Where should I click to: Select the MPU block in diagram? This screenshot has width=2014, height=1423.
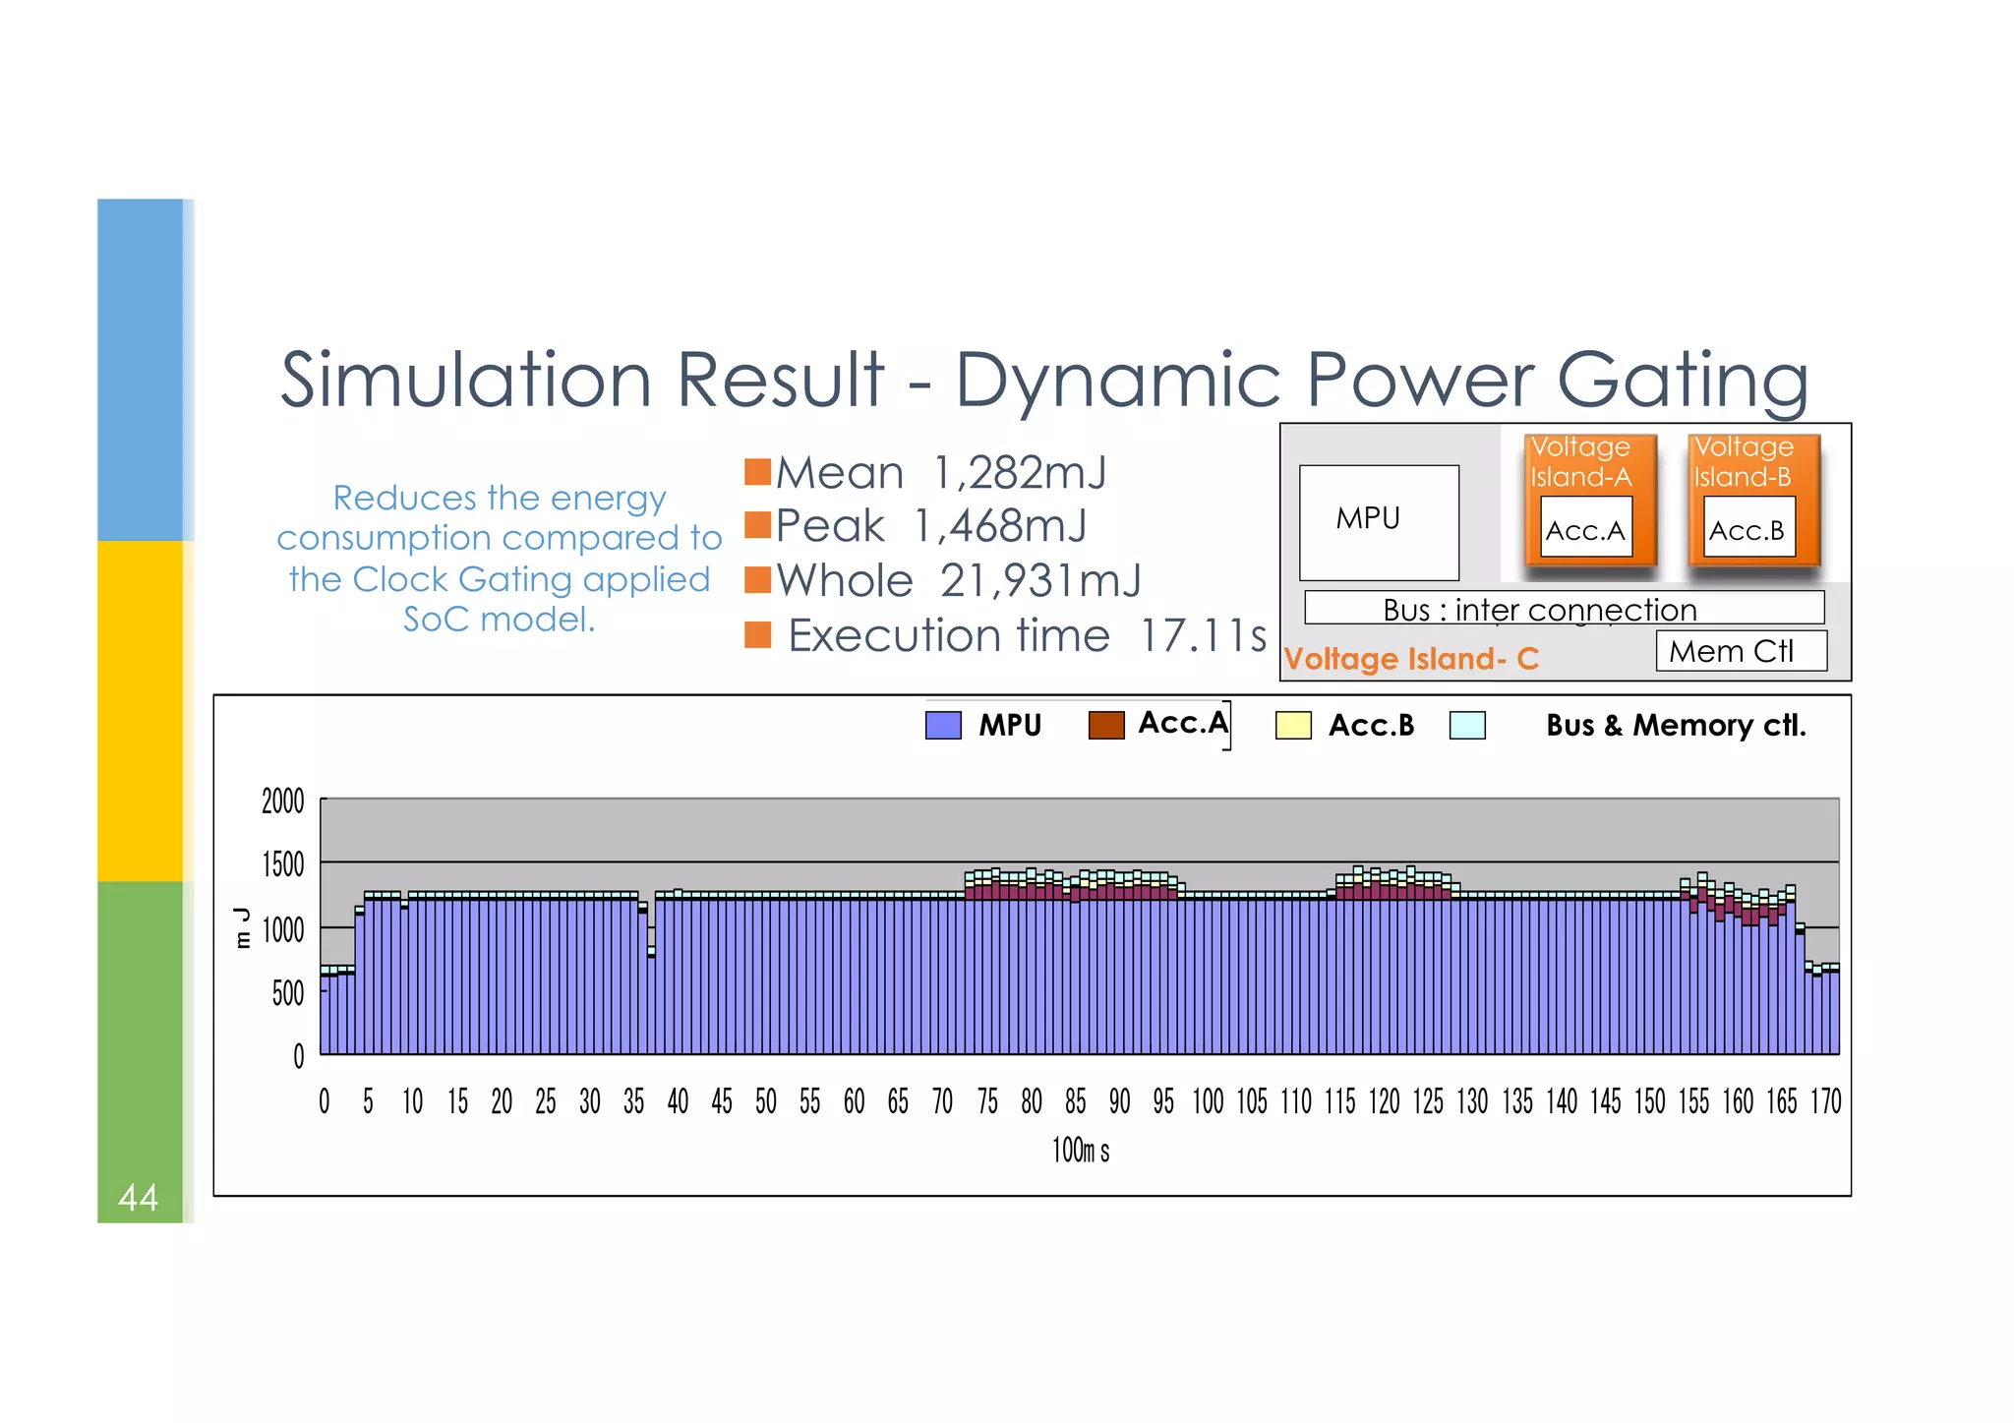[x=1378, y=521]
